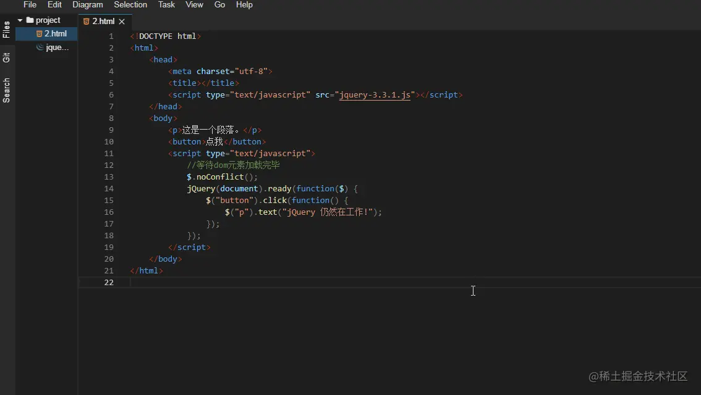Click line number 13 in the gutter
The height and width of the screenshot is (395, 701).
[x=109, y=177]
